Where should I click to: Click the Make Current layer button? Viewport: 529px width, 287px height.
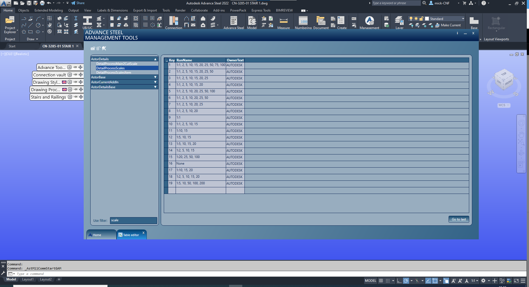coord(448,25)
